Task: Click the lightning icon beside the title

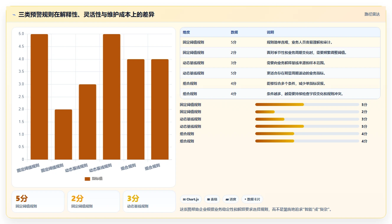Action: pyautogui.click(x=14, y=15)
